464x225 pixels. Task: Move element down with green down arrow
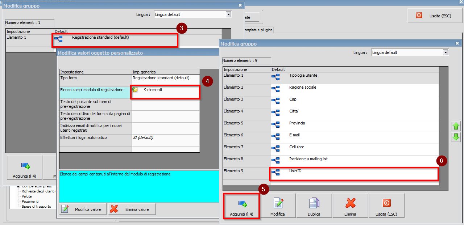(x=456, y=137)
